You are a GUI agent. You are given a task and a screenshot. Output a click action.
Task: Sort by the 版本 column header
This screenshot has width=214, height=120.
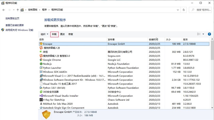coord(196,39)
